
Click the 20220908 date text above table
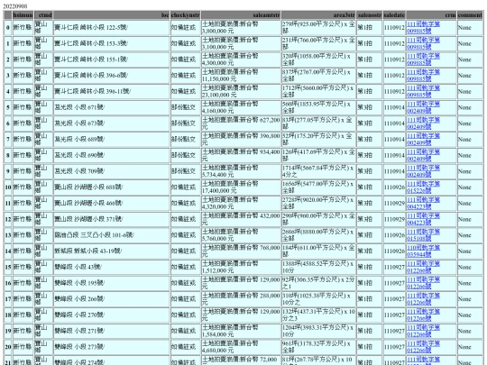[15, 6]
